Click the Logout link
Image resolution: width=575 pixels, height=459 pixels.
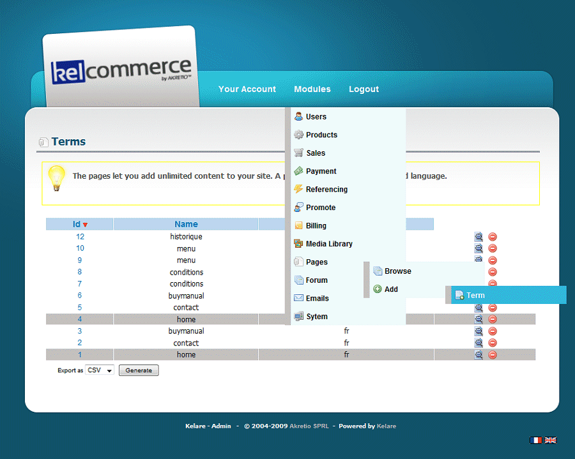[364, 89]
